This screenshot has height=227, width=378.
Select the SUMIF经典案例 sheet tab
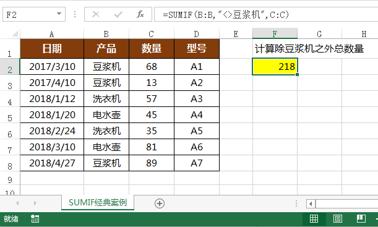[98, 202]
